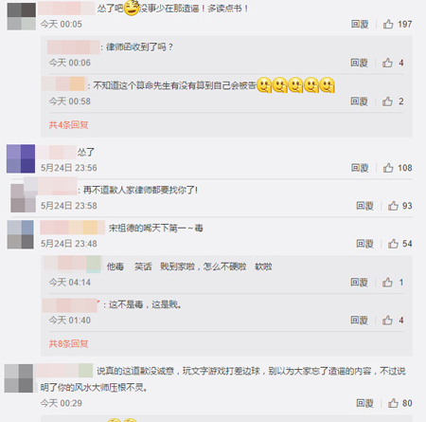
Task: Reply to the 00:05 comment
Action: point(360,24)
